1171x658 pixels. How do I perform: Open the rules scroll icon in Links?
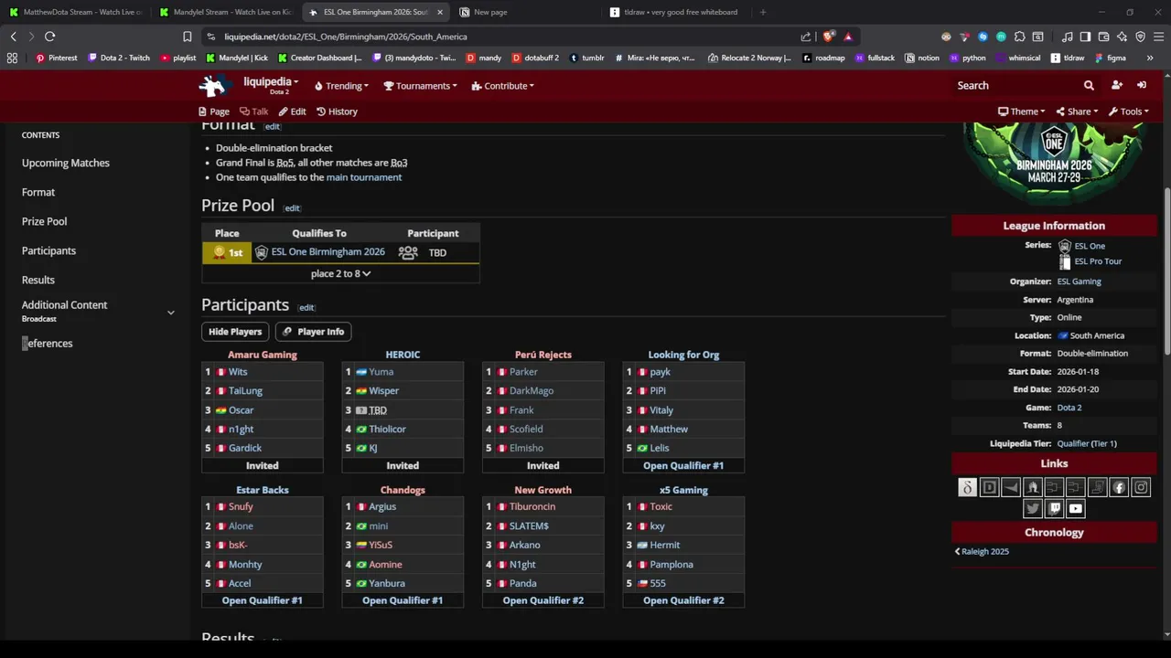tap(1098, 487)
